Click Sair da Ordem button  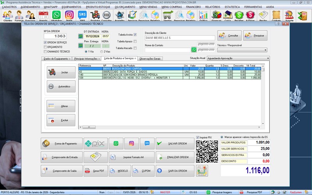pos(175,171)
